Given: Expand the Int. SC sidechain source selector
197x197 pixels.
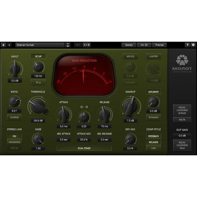Looking at the screenshot, I should 144,45.
